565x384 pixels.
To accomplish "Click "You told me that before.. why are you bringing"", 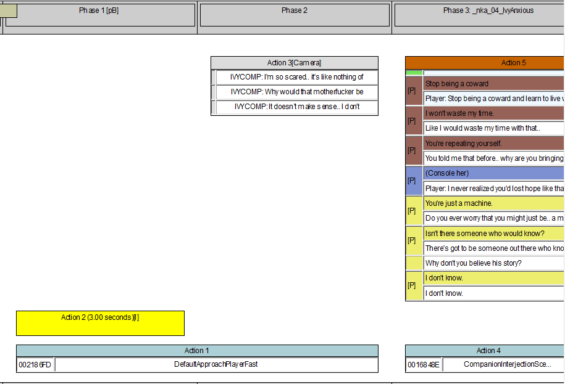I will [493, 158].
